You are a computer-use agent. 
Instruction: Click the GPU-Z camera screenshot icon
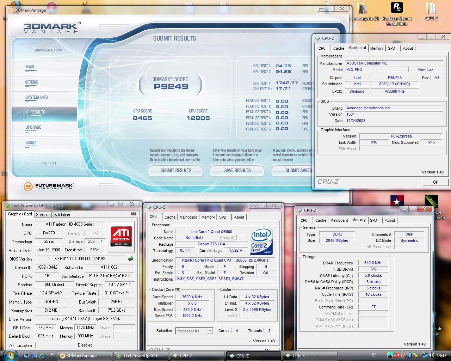click(133, 214)
